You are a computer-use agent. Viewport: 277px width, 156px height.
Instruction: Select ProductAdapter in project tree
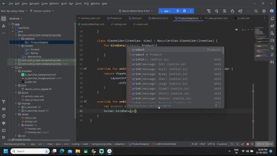pos(39,42)
